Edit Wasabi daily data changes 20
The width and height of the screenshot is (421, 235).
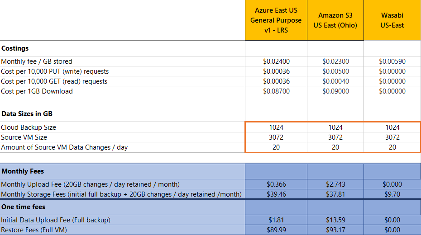click(x=392, y=147)
